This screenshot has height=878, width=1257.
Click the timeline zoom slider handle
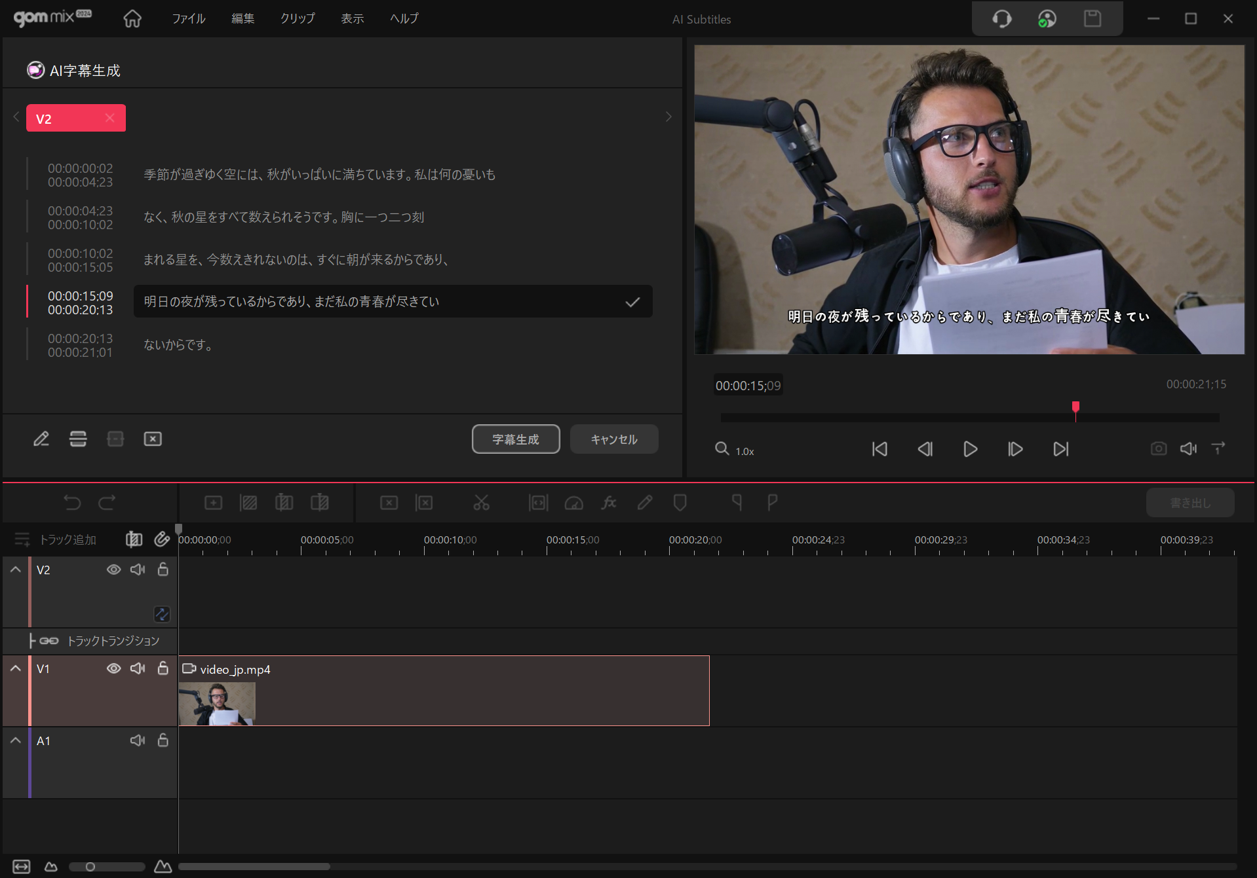coord(90,867)
